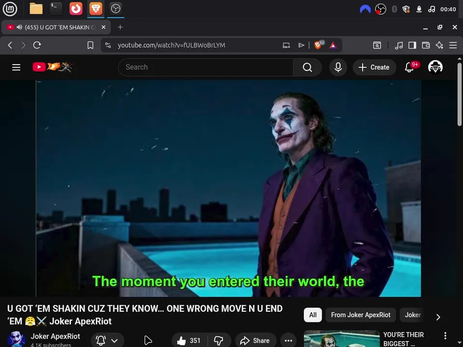Open the Joker ApexRiot channel avatar
Image resolution: width=463 pixels, height=347 pixels.
pos(16,339)
